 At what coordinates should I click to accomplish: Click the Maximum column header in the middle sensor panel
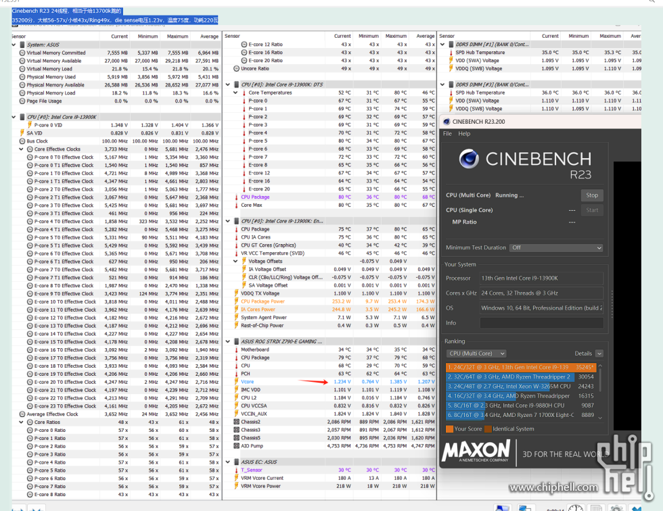(x=396, y=36)
